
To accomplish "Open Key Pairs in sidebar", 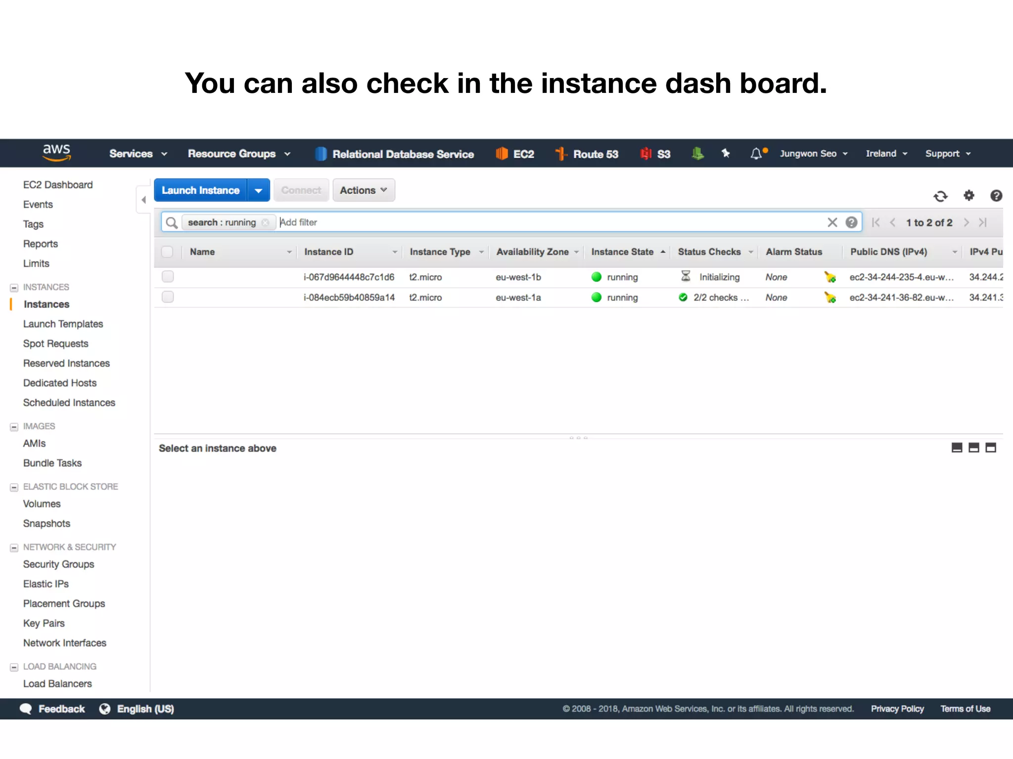I will 44,624.
